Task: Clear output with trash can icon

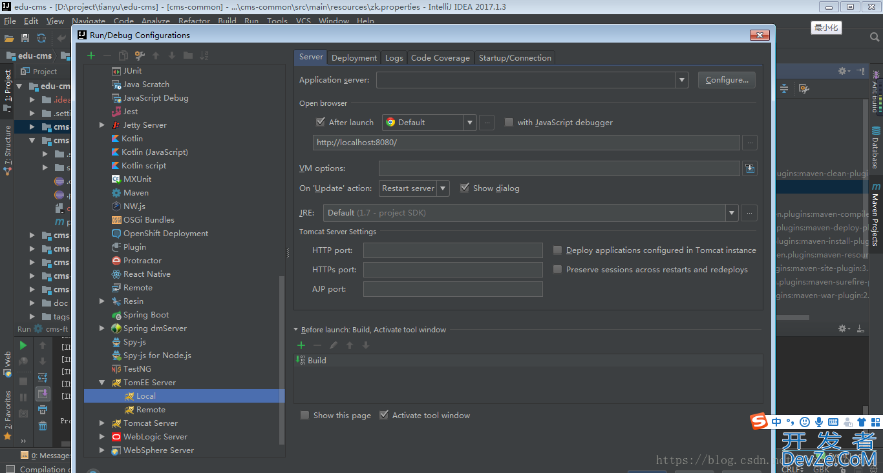Action: 43,425
